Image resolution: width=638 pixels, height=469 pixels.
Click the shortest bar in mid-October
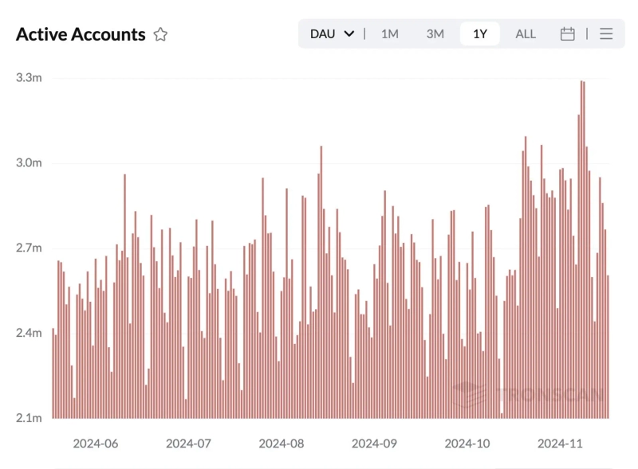tap(502, 415)
